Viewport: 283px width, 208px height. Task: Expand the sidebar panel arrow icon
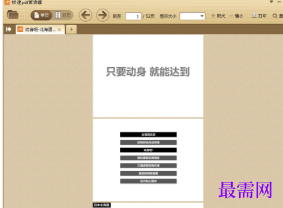9,29
